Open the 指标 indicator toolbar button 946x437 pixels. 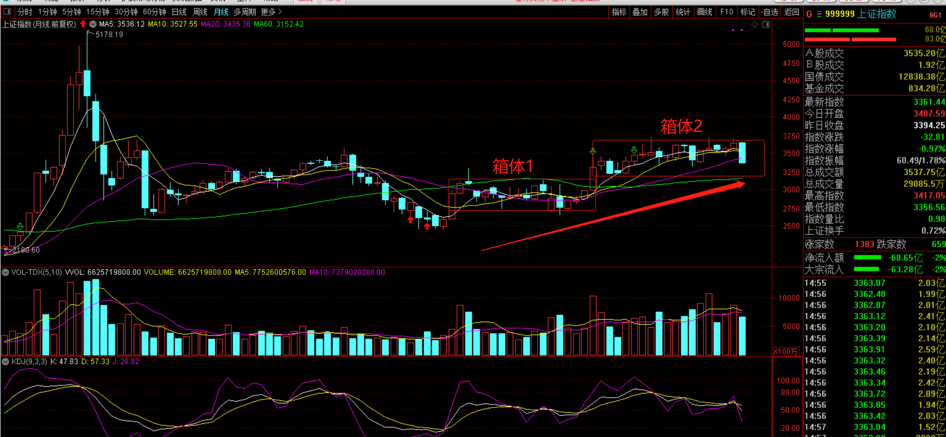click(x=619, y=12)
